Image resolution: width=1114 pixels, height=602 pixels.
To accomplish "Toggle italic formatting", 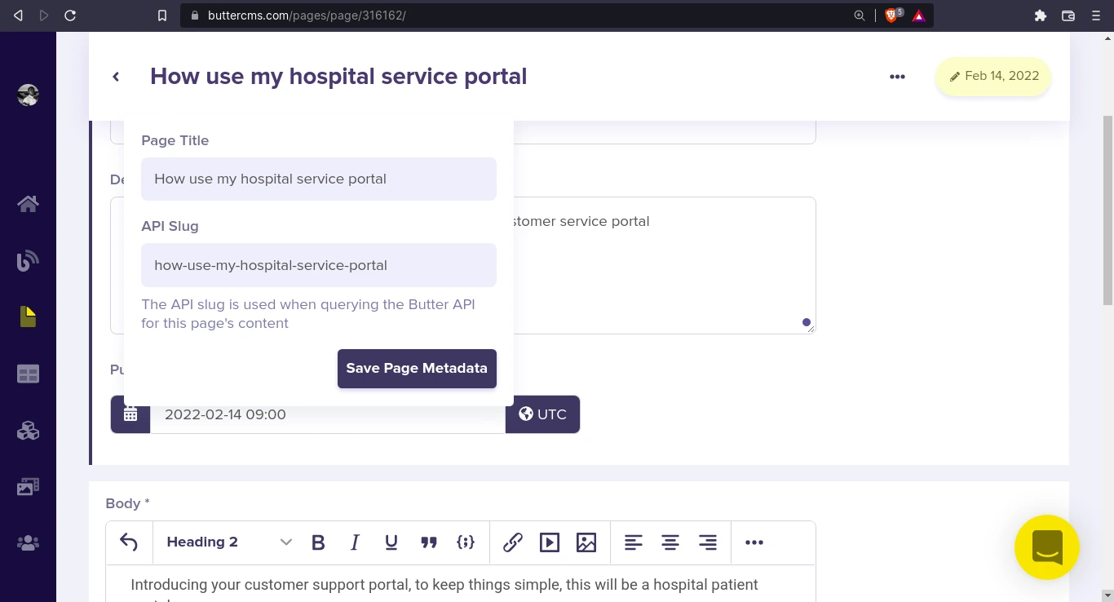I will tap(355, 542).
